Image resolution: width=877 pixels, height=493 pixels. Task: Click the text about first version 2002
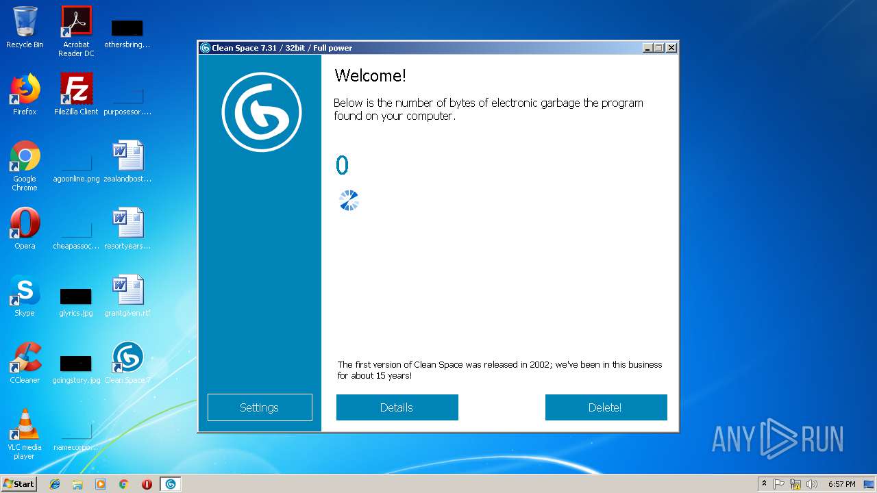(499, 370)
